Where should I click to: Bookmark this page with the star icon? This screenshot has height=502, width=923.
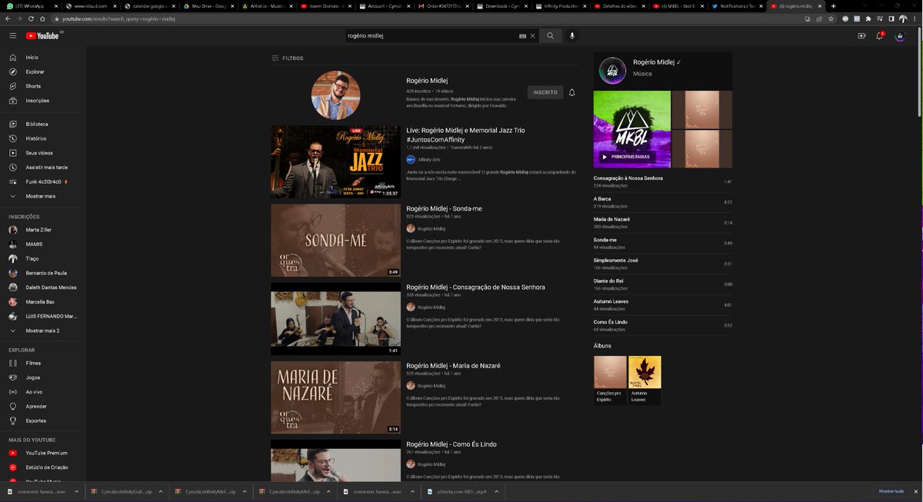click(x=829, y=18)
